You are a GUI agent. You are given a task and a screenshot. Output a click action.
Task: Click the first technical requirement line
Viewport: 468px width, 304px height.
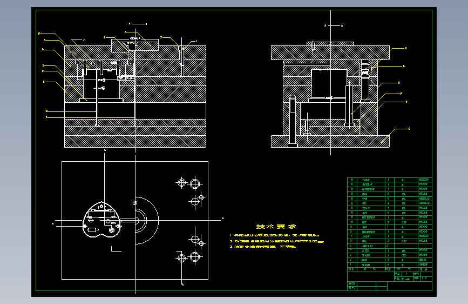click(x=275, y=235)
